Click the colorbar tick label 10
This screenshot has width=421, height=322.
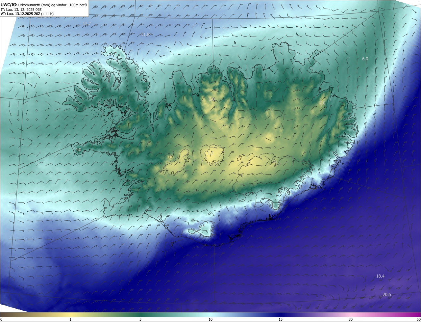point(210,319)
